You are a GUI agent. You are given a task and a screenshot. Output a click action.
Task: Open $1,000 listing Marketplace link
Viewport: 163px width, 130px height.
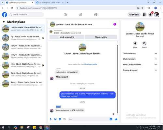pyautogui.click(x=67, y=33)
